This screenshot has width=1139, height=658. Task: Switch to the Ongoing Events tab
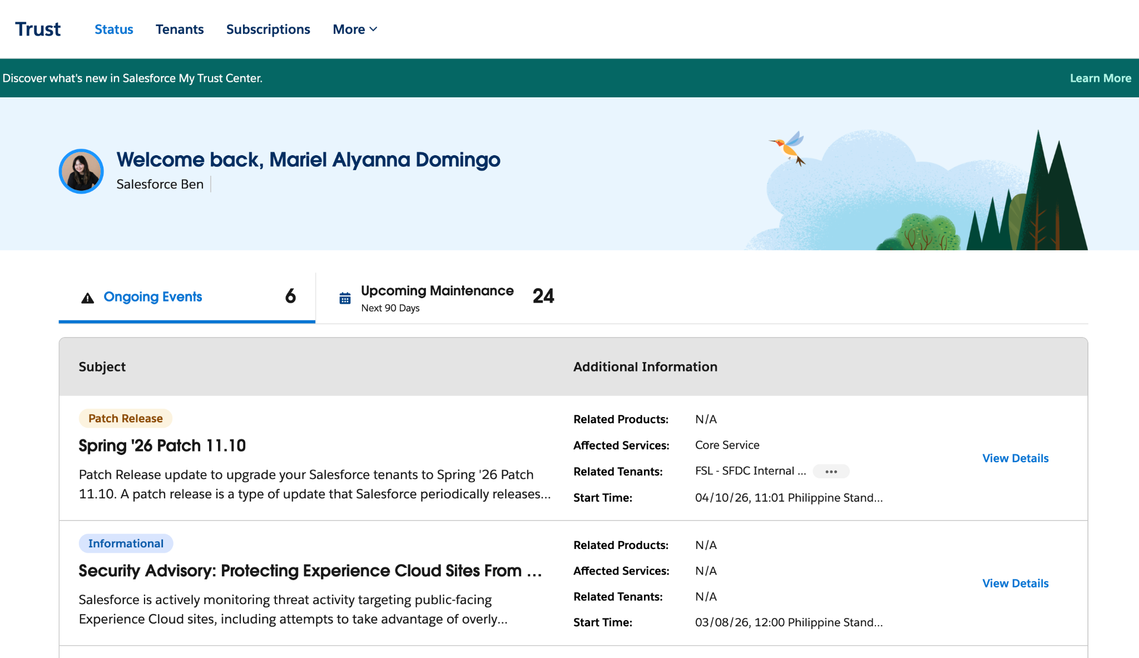(x=153, y=296)
